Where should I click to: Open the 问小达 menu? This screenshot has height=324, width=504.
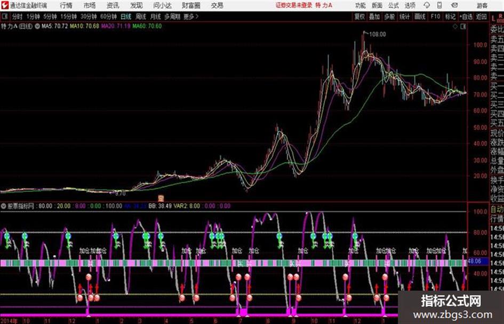(162, 5)
